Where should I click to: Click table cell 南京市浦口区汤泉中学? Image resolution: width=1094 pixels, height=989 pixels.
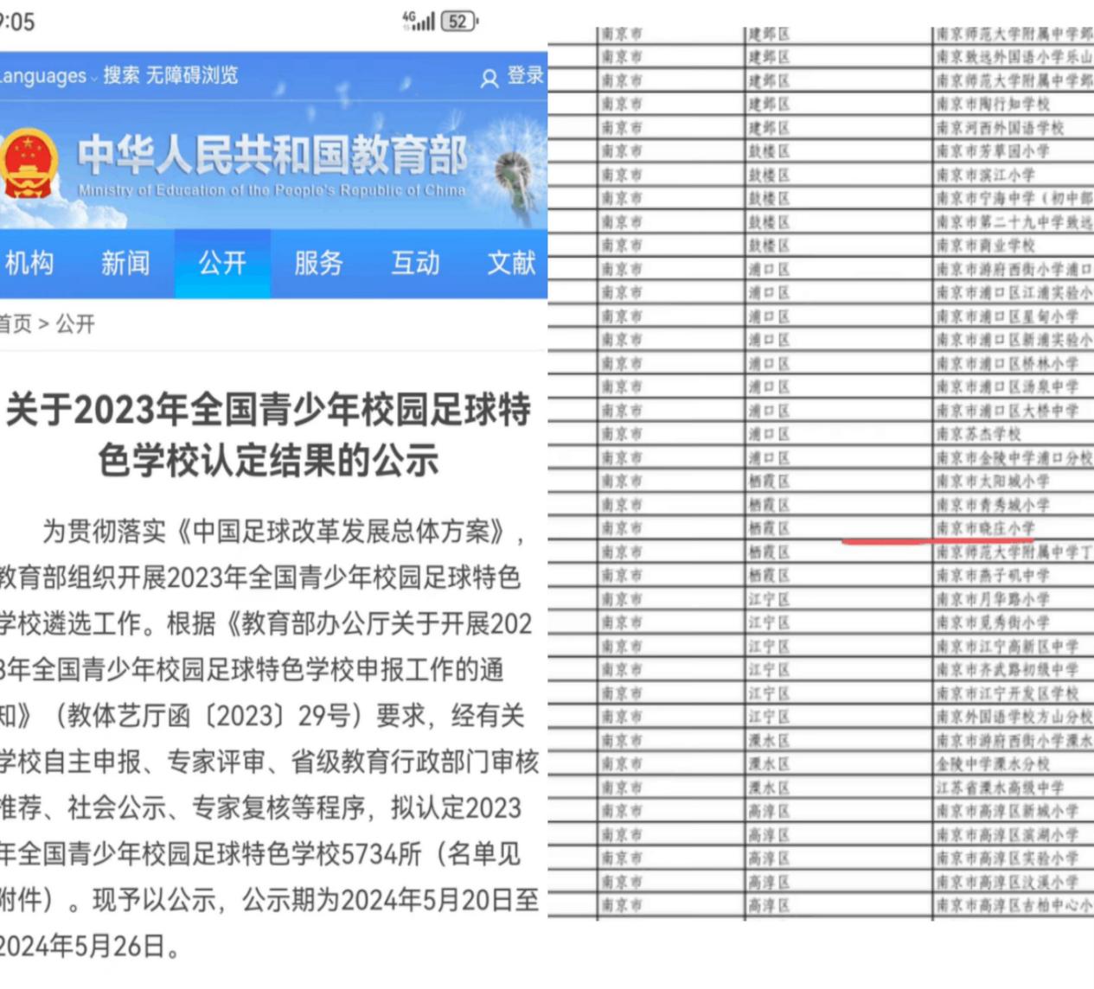coord(1008,386)
